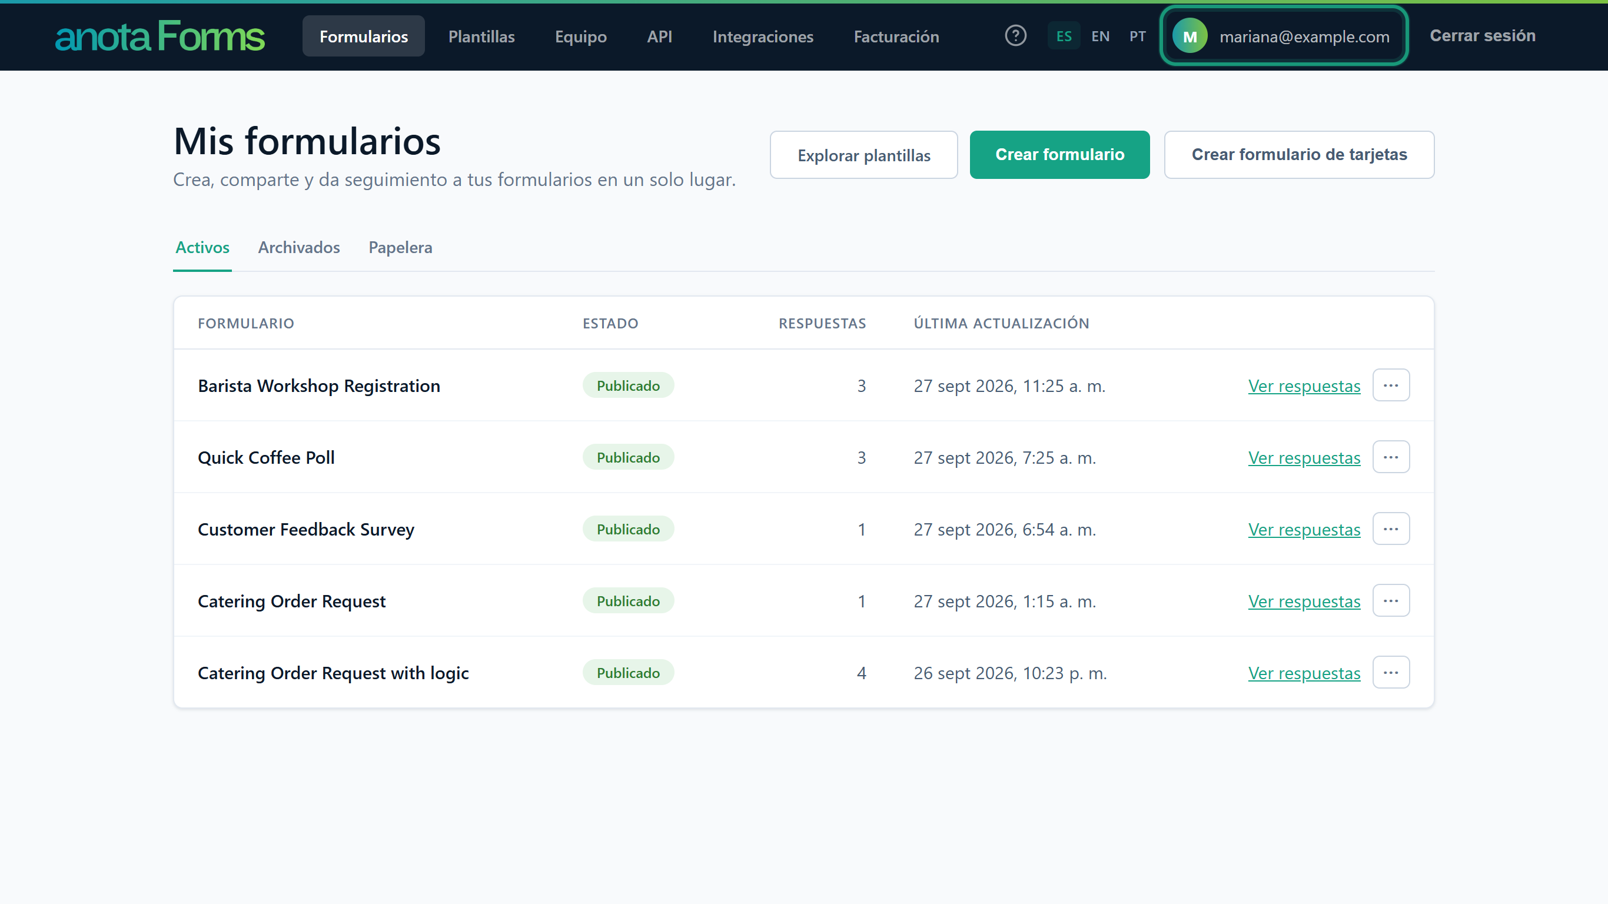Click Cerrar sesión
Screen dimensions: 1608x904
1483,35
